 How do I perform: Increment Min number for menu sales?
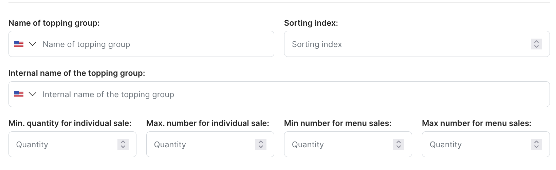click(399, 142)
